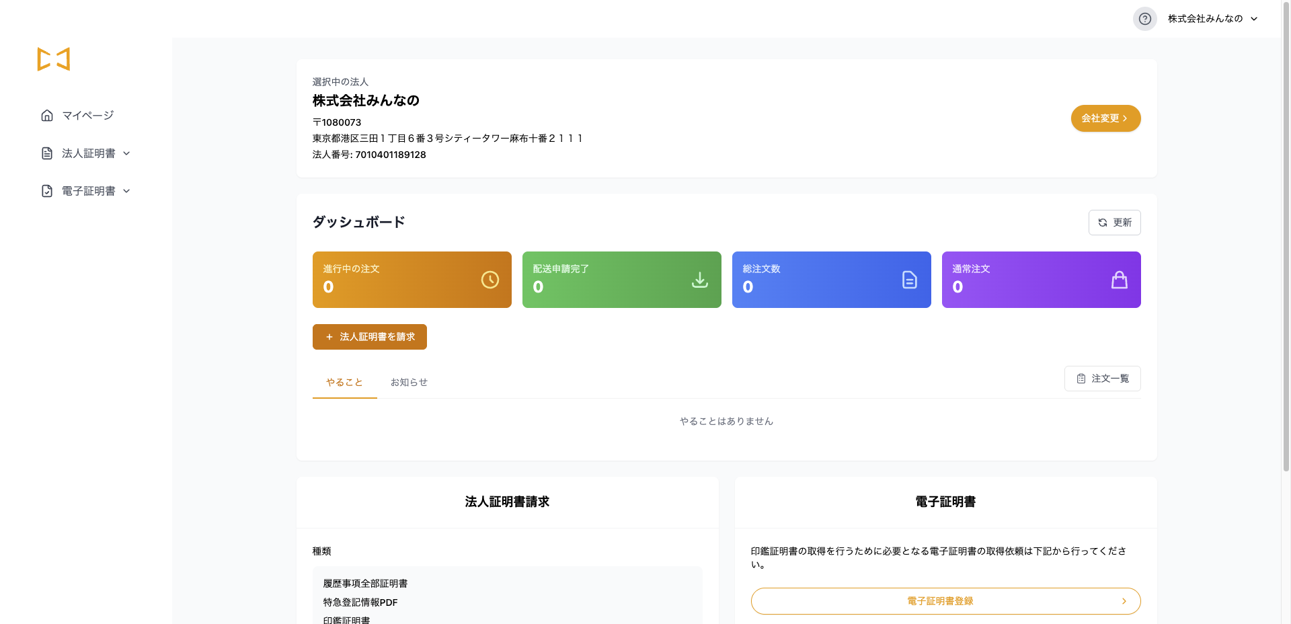This screenshot has height=624, width=1291.
Task: Open the 電子証明書 sidebar menu
Action: (x=86, y=191)
